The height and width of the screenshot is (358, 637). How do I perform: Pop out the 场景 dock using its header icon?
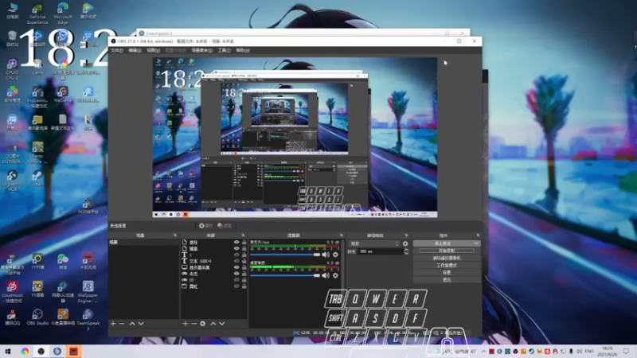[175, 235]
